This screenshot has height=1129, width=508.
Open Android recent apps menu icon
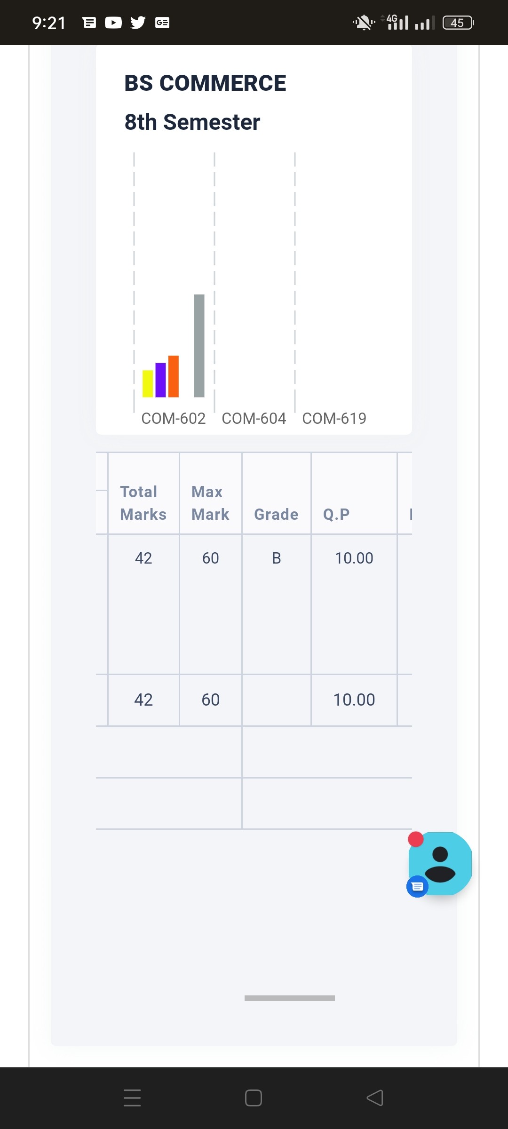coord(132,1097)
